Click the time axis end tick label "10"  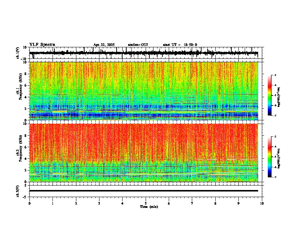coord(262,203)
